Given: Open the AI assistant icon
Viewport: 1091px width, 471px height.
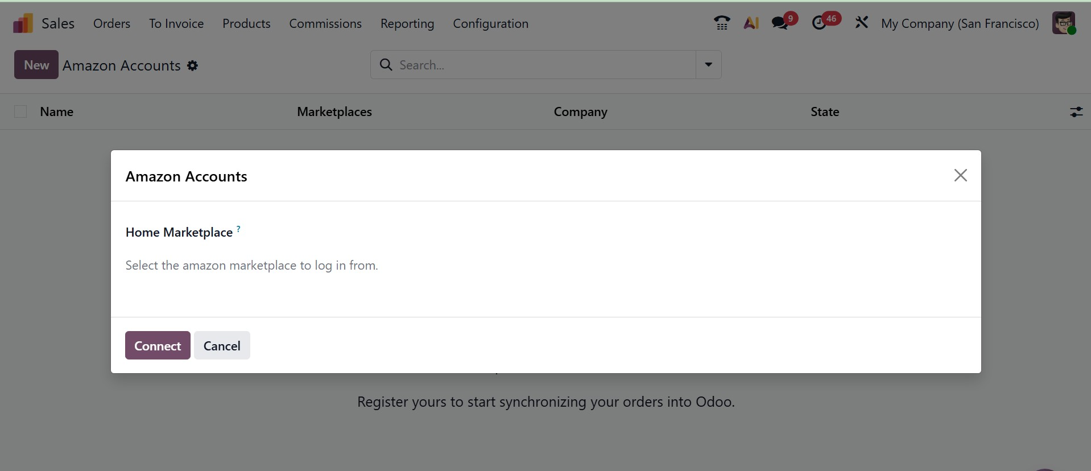Looking at the screenshot, I should (x=751, y=23).
